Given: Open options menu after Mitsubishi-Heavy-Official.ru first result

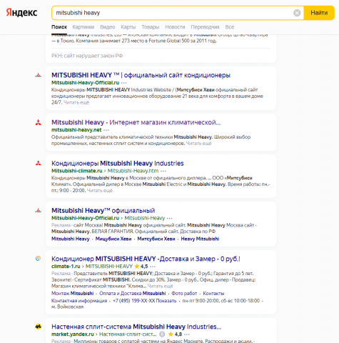Looking at the screenshot, I should tap(124, 83).
